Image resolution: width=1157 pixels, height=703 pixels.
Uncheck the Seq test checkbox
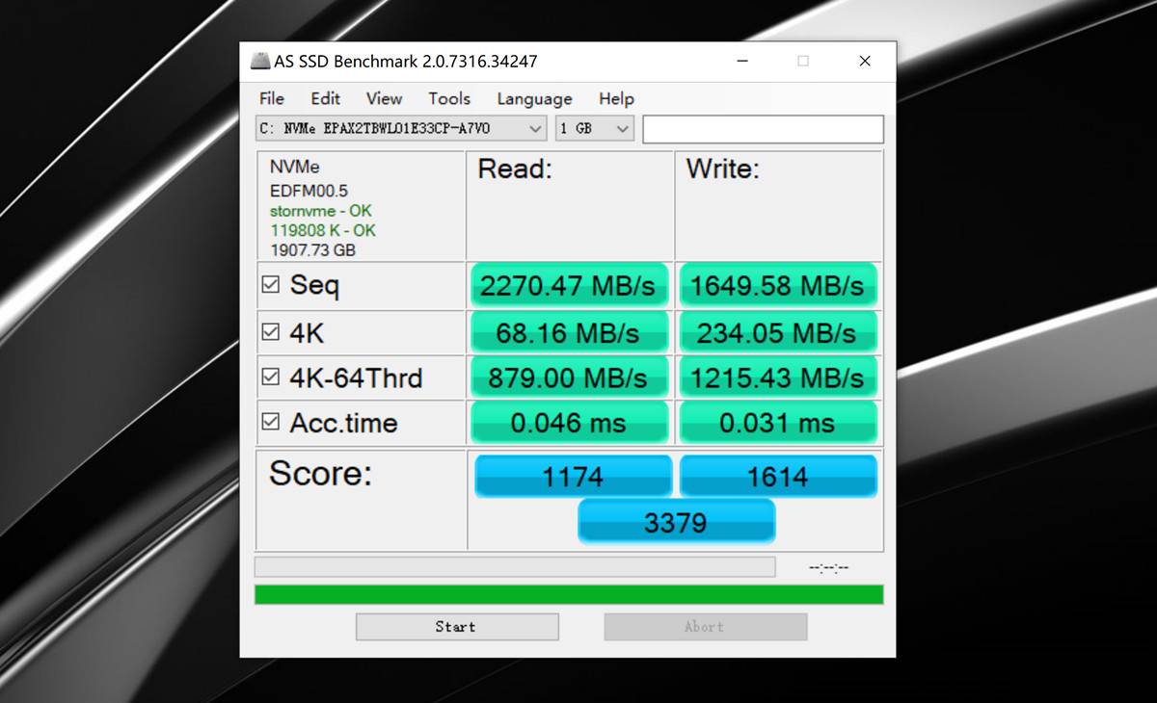click(271, 285)
